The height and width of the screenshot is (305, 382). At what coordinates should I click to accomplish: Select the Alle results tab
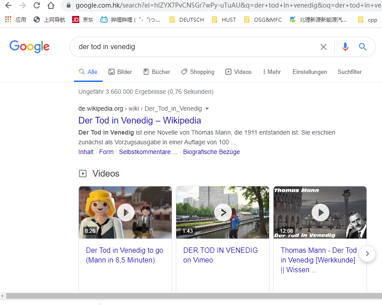(x=88, y=72)
